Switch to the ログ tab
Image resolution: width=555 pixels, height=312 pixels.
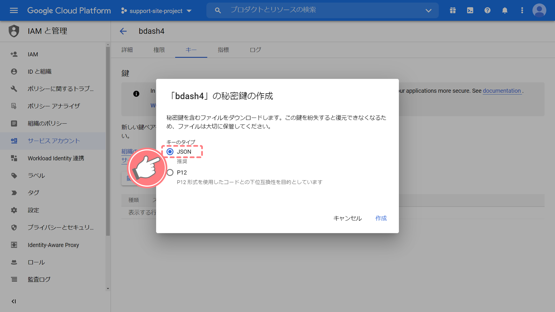(255, 50)
